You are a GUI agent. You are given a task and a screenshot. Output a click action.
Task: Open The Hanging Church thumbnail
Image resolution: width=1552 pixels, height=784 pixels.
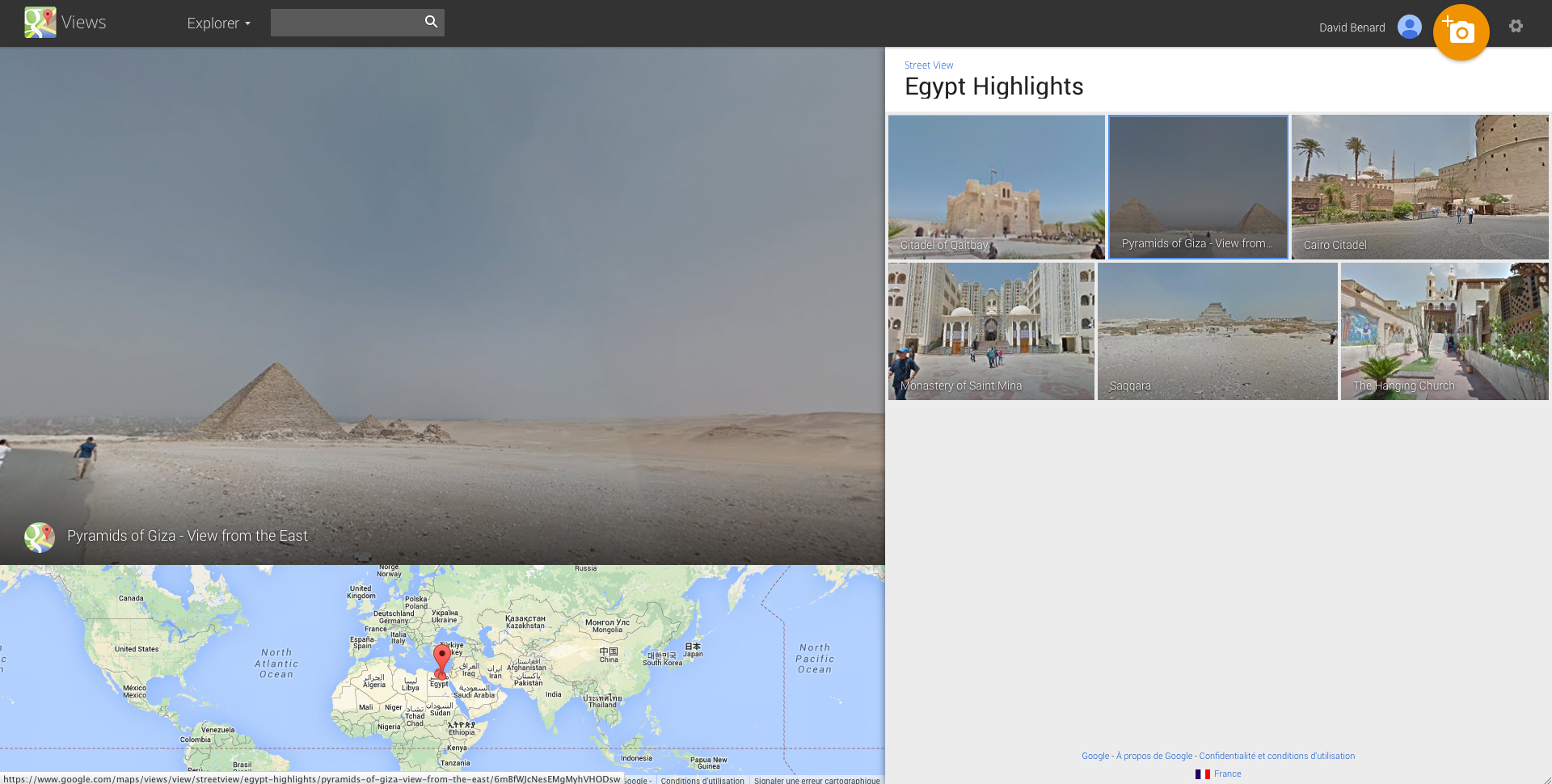(x=1444, y=331)
